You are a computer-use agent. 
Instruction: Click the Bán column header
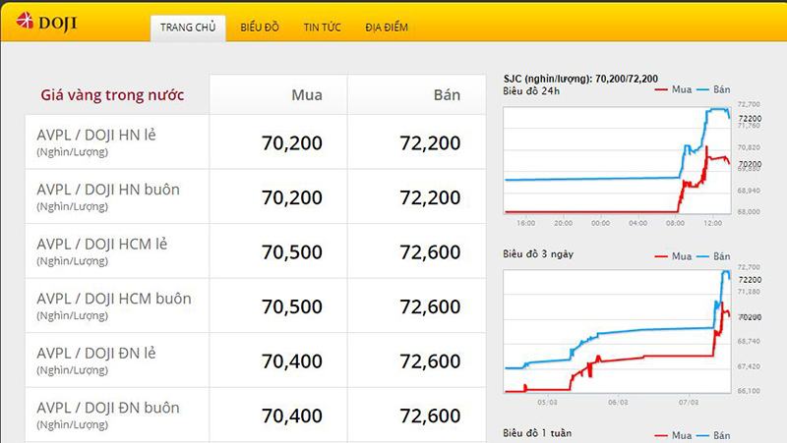pyautogui.click(x=446, y=95)
